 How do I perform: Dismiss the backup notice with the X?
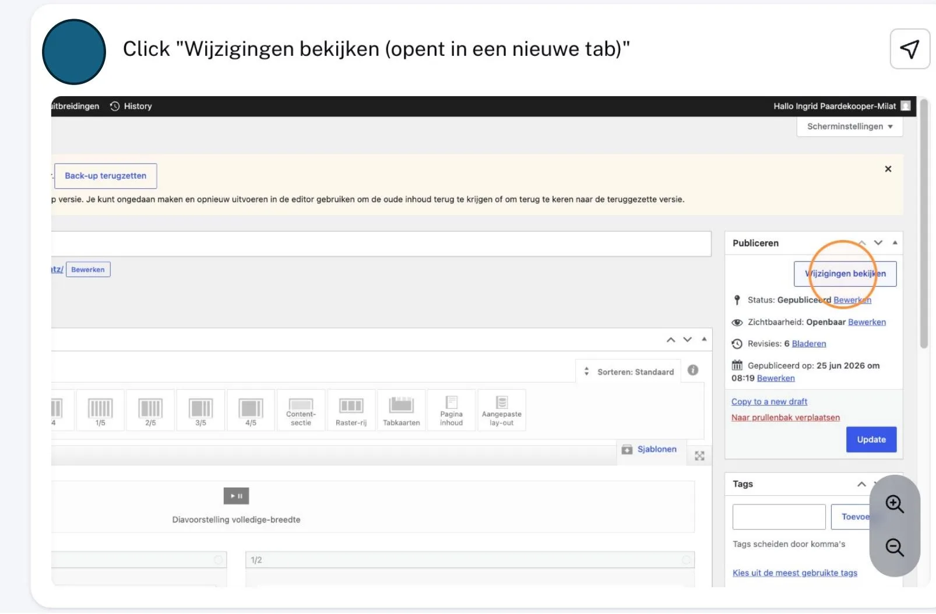pos(888,169)
